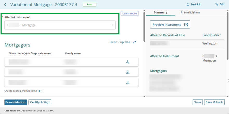Click the Save & back button
Image resolution: width=229 pixels, height=114 pixels.
[214, 102]
